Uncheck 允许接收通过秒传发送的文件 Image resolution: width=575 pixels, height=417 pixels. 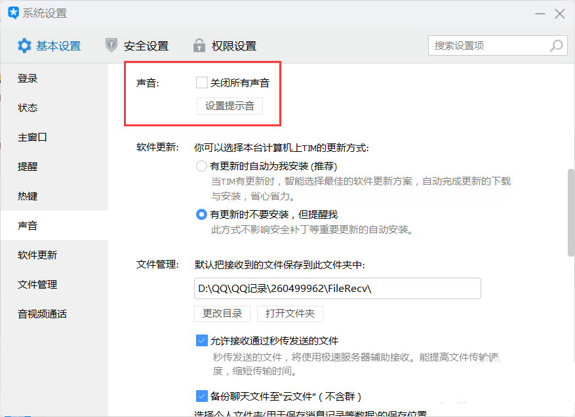tap(202, 340)
